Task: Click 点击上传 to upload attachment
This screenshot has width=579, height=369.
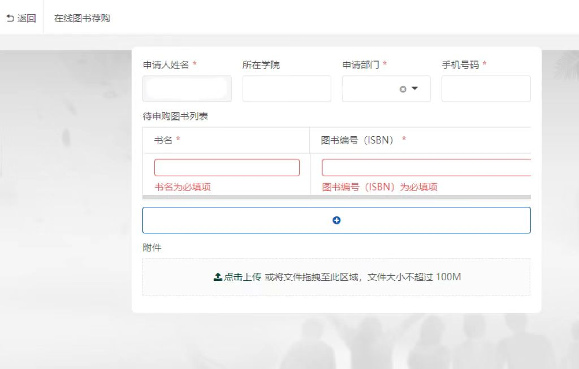Action: (x=237, y=277)
